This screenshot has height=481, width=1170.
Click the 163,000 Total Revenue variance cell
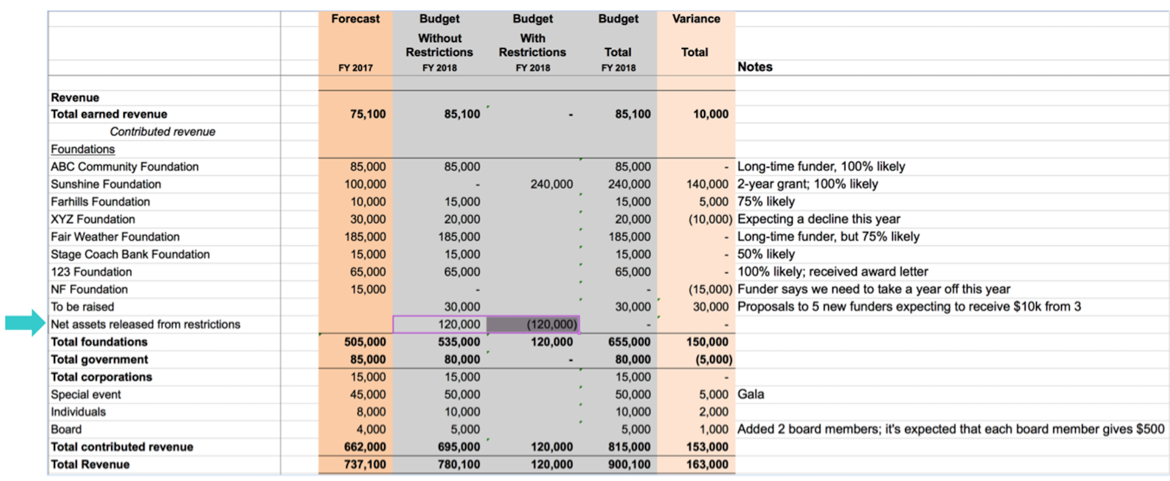click(707, 464)
